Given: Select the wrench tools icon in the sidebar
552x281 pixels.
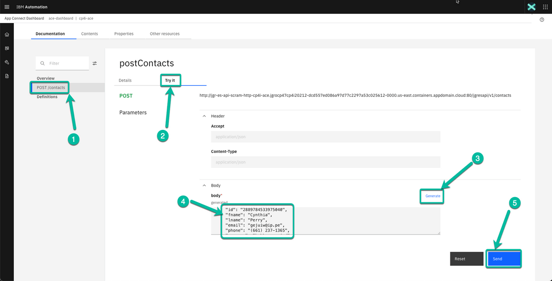Looking at the screenshot, I should tap(7, 62).
